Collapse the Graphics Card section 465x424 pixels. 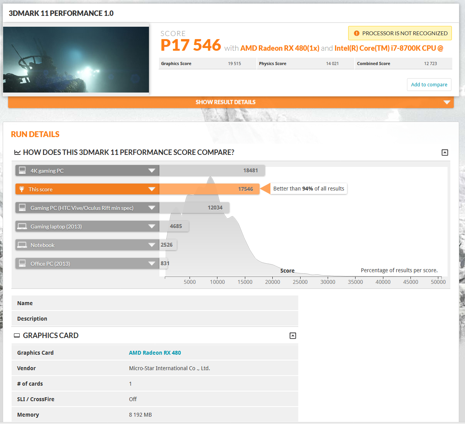(293, 336)
